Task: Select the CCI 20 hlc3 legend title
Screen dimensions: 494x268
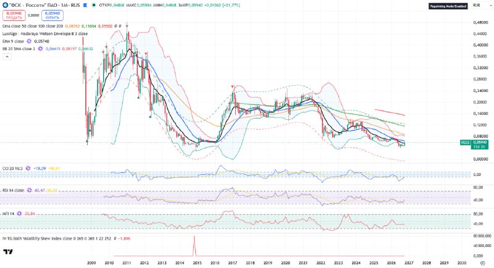Action: 12,169
